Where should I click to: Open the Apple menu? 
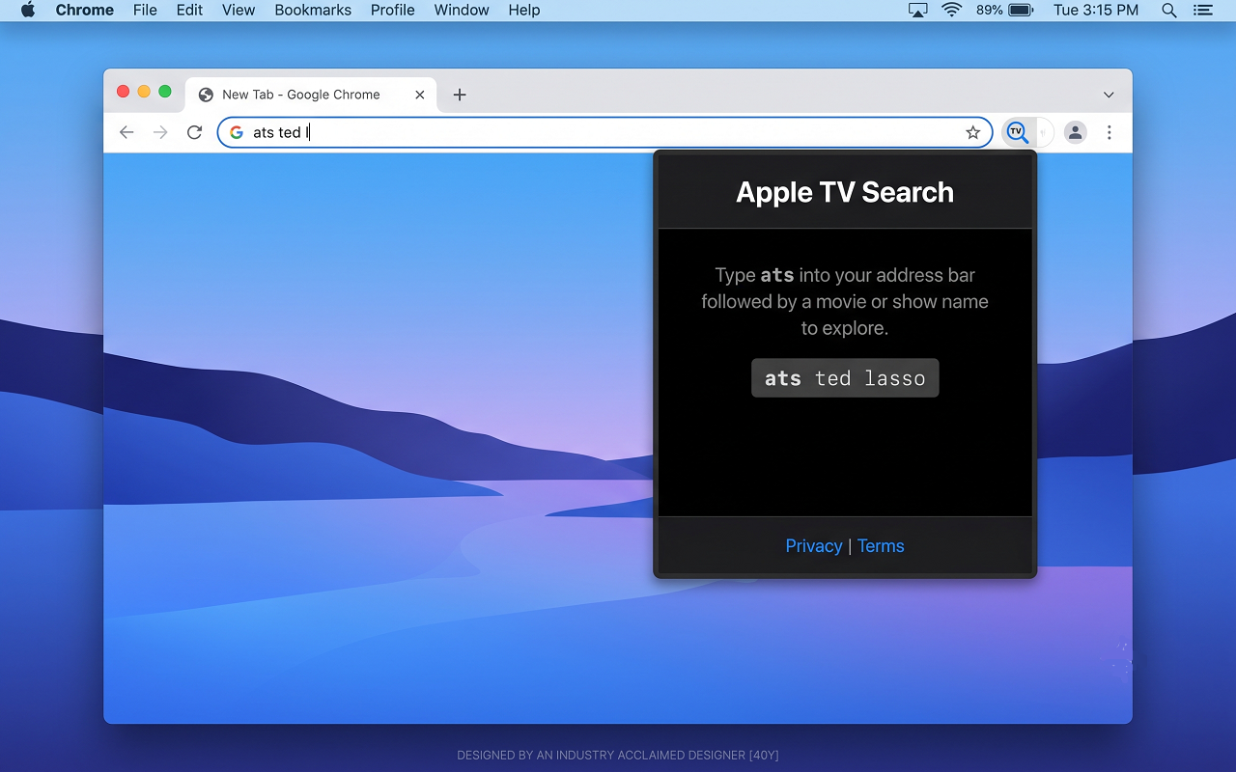(28, 10)
